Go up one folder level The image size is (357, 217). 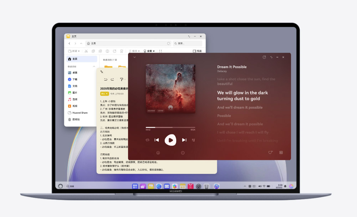coord(81,43)
